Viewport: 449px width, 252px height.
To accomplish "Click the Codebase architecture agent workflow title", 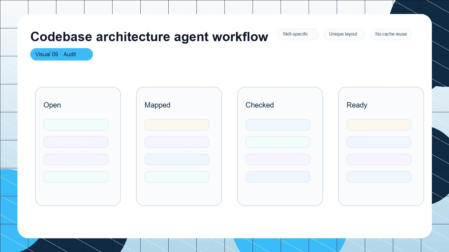I will (x=149, y=37).
